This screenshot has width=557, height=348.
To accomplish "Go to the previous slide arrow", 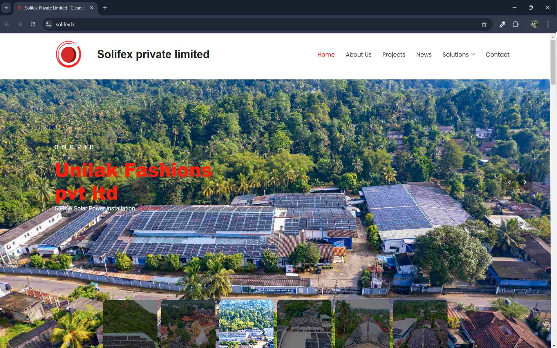I will click(509, 182).
